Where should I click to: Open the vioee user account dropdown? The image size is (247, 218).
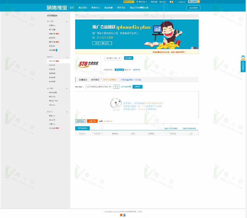182,2
